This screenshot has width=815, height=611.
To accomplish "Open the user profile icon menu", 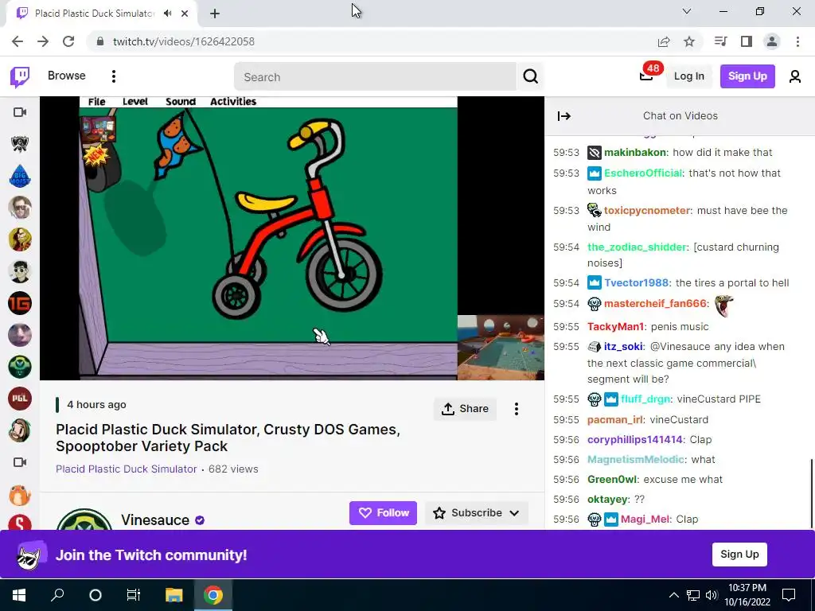I will pyautogui.click(x=795, y=77).
